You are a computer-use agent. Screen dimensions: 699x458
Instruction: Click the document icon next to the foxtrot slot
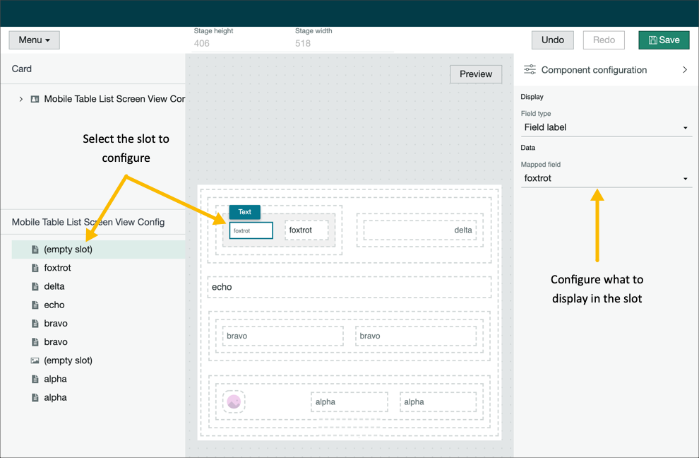[35, 268]
